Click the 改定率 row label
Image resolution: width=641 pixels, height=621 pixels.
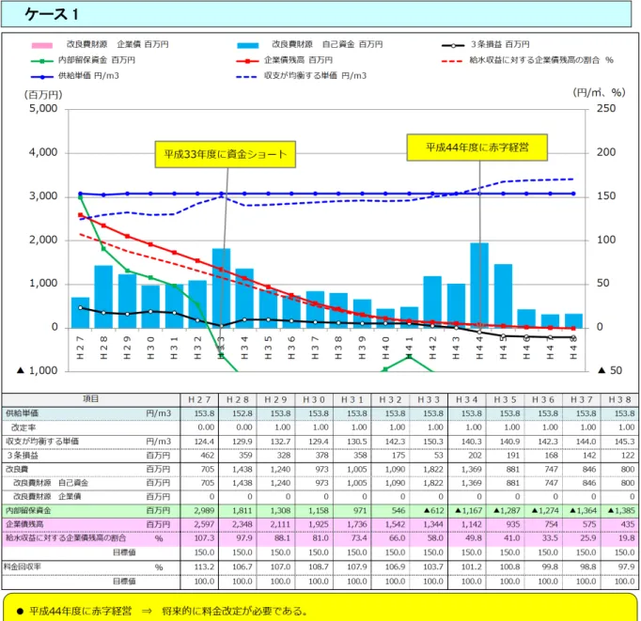coord(23,427)
